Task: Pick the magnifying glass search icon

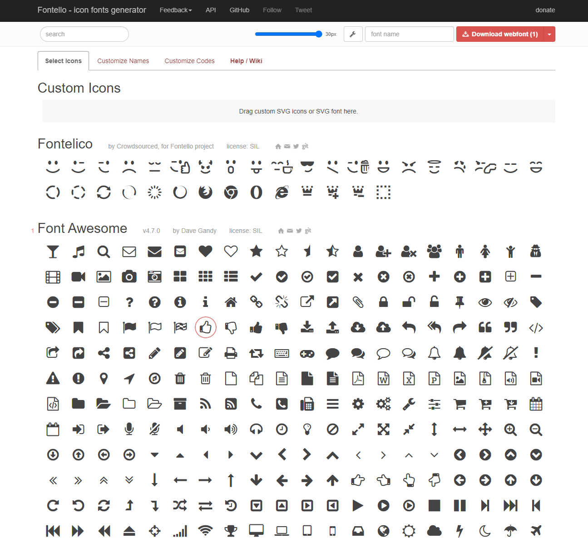Action: (x=104, y=251)
